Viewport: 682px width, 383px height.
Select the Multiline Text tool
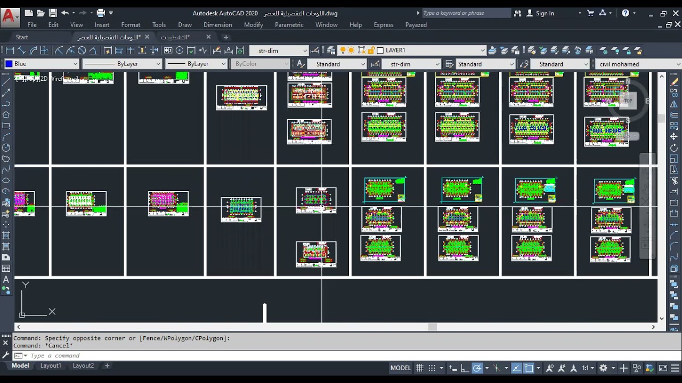pos(6,279)
